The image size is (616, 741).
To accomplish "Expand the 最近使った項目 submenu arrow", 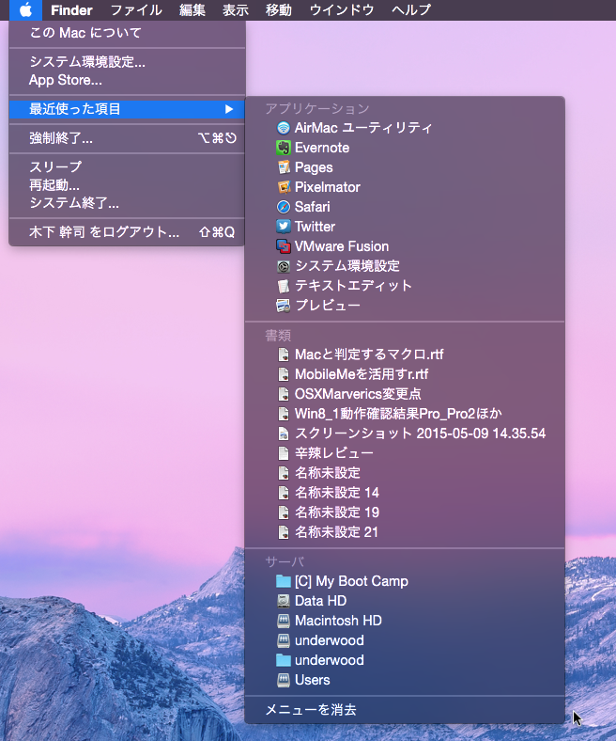I will 229,109.
